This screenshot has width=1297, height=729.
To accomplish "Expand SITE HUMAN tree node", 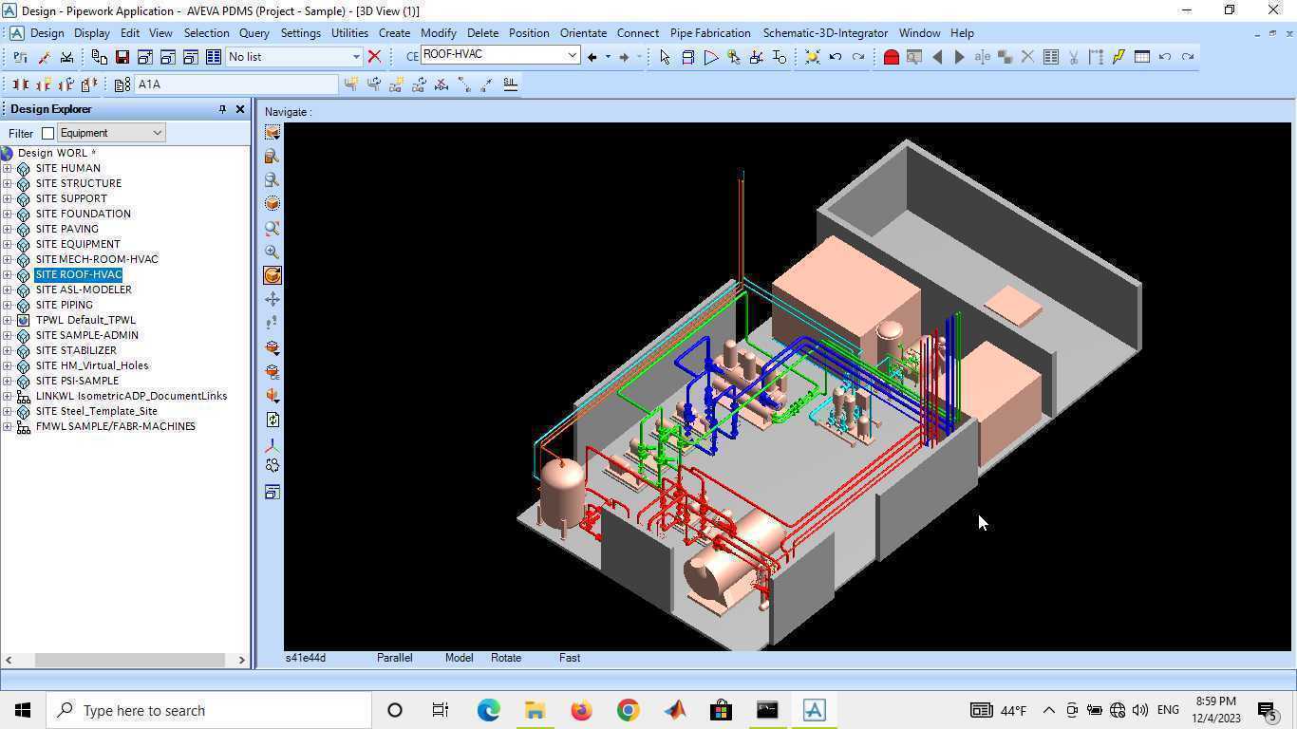I will [x=8, y=168].
